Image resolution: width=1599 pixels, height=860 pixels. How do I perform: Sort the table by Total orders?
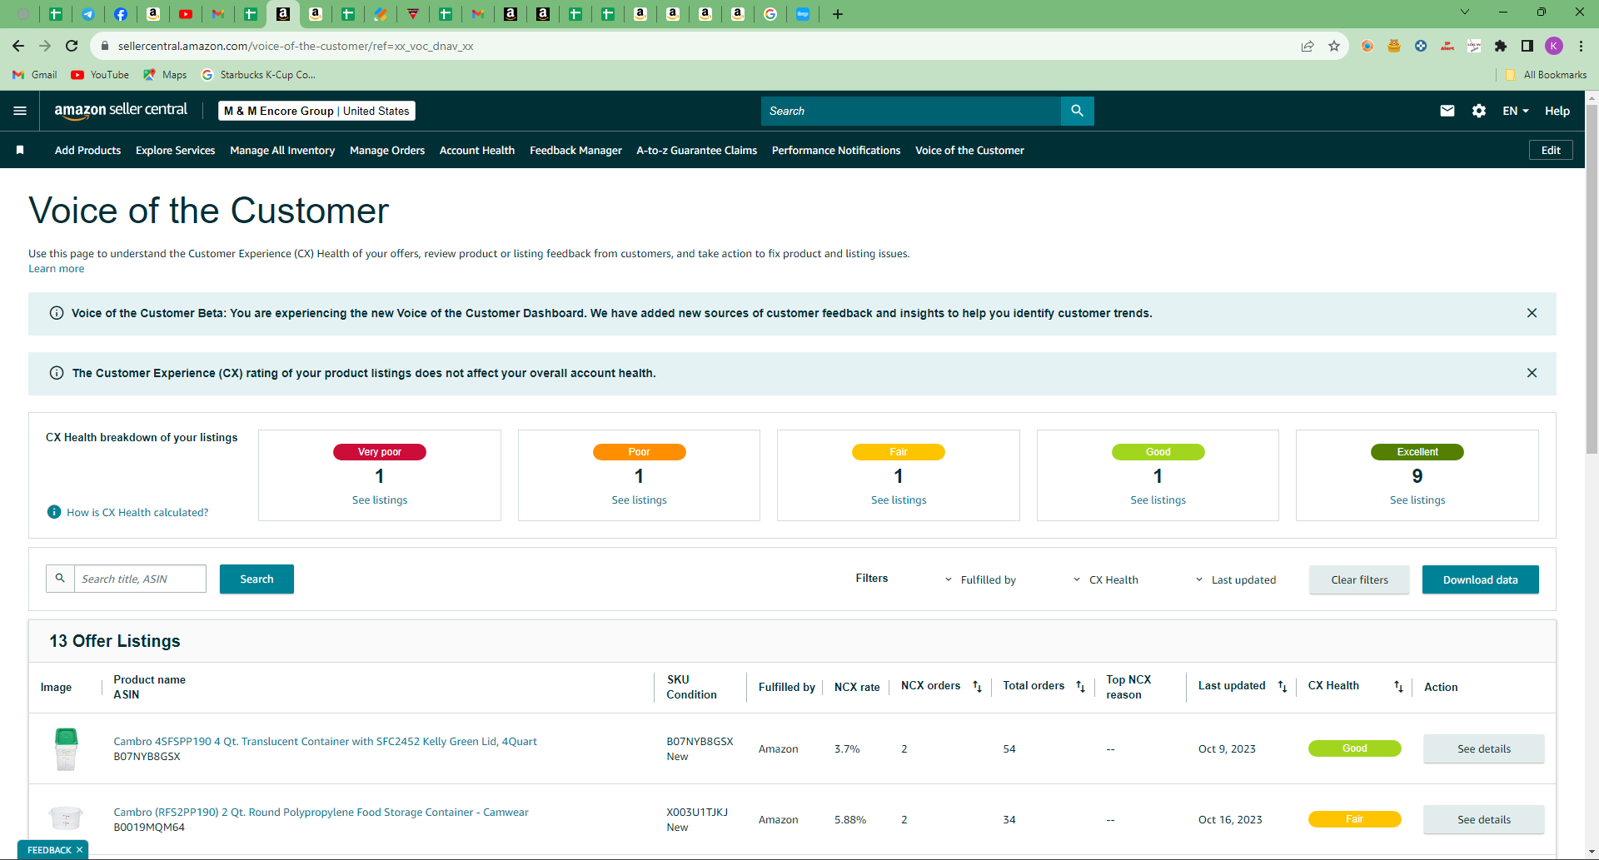tap(1080, 687)
